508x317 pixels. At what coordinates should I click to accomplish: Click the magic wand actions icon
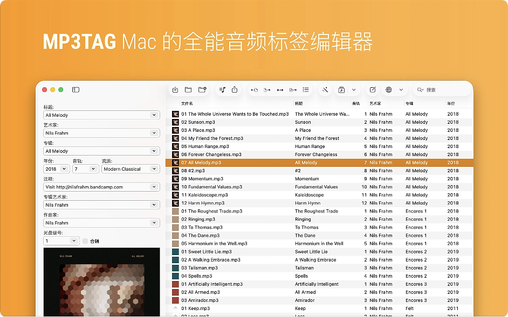(325, 90)
